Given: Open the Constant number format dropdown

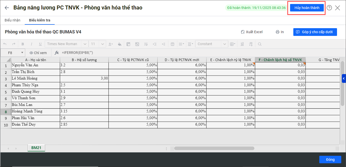Looking at the screenshot, I should (211, 44).
